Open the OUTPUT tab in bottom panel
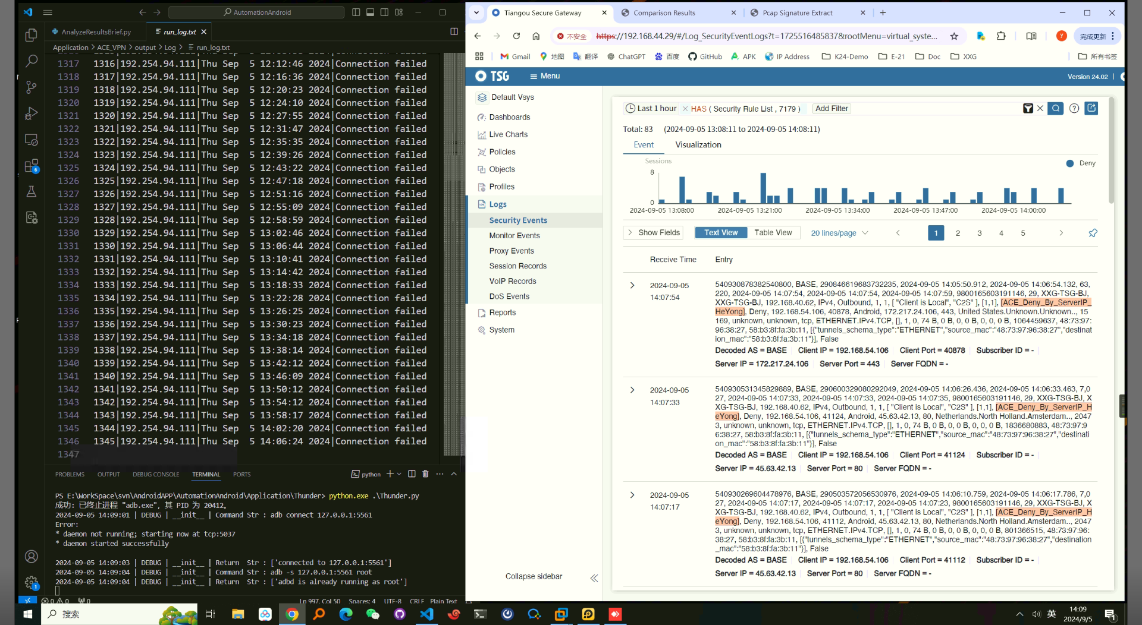The width and height of the screenshot is (1142, 625). [x=108, y=475]
